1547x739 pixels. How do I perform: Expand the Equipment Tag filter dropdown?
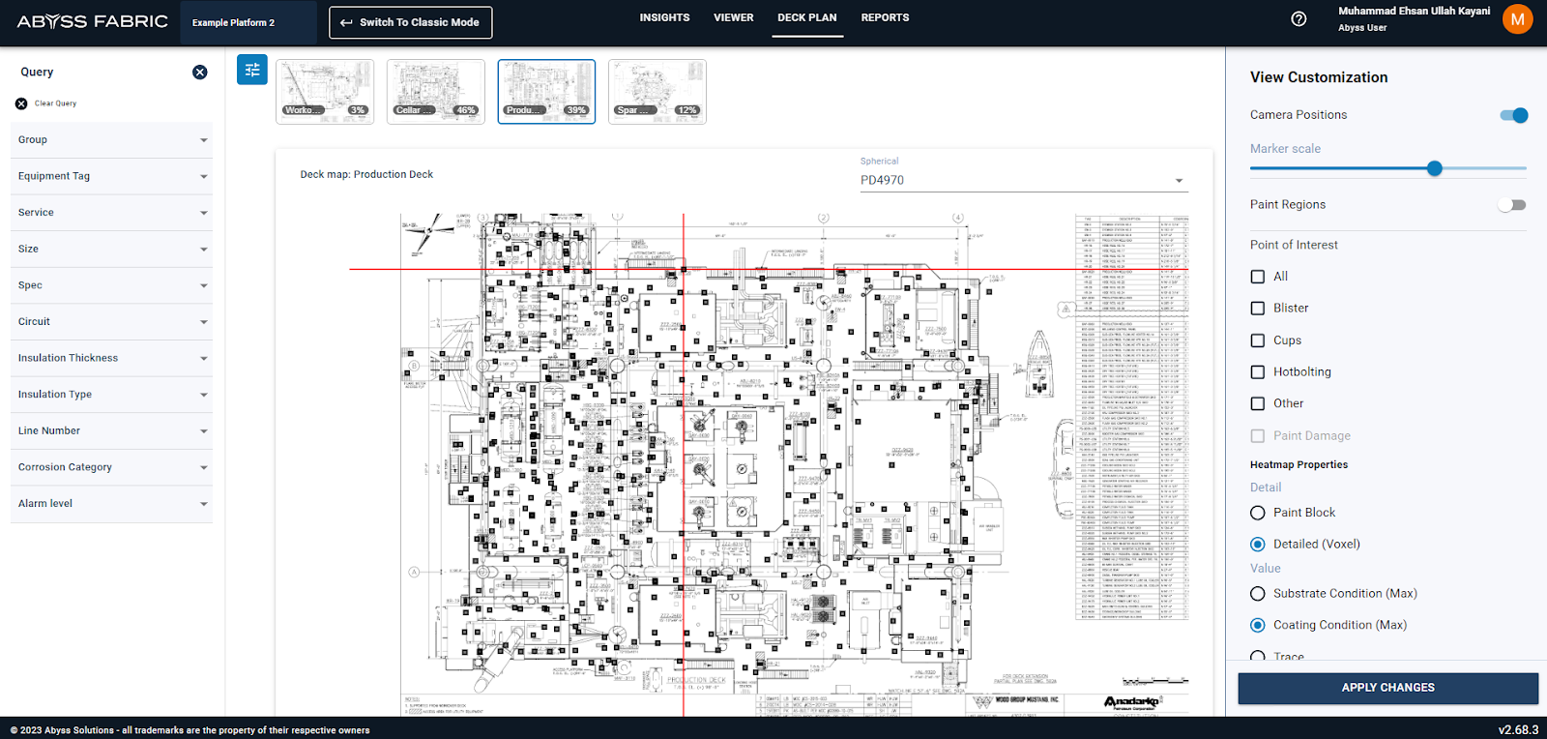(x=111, y=176)
